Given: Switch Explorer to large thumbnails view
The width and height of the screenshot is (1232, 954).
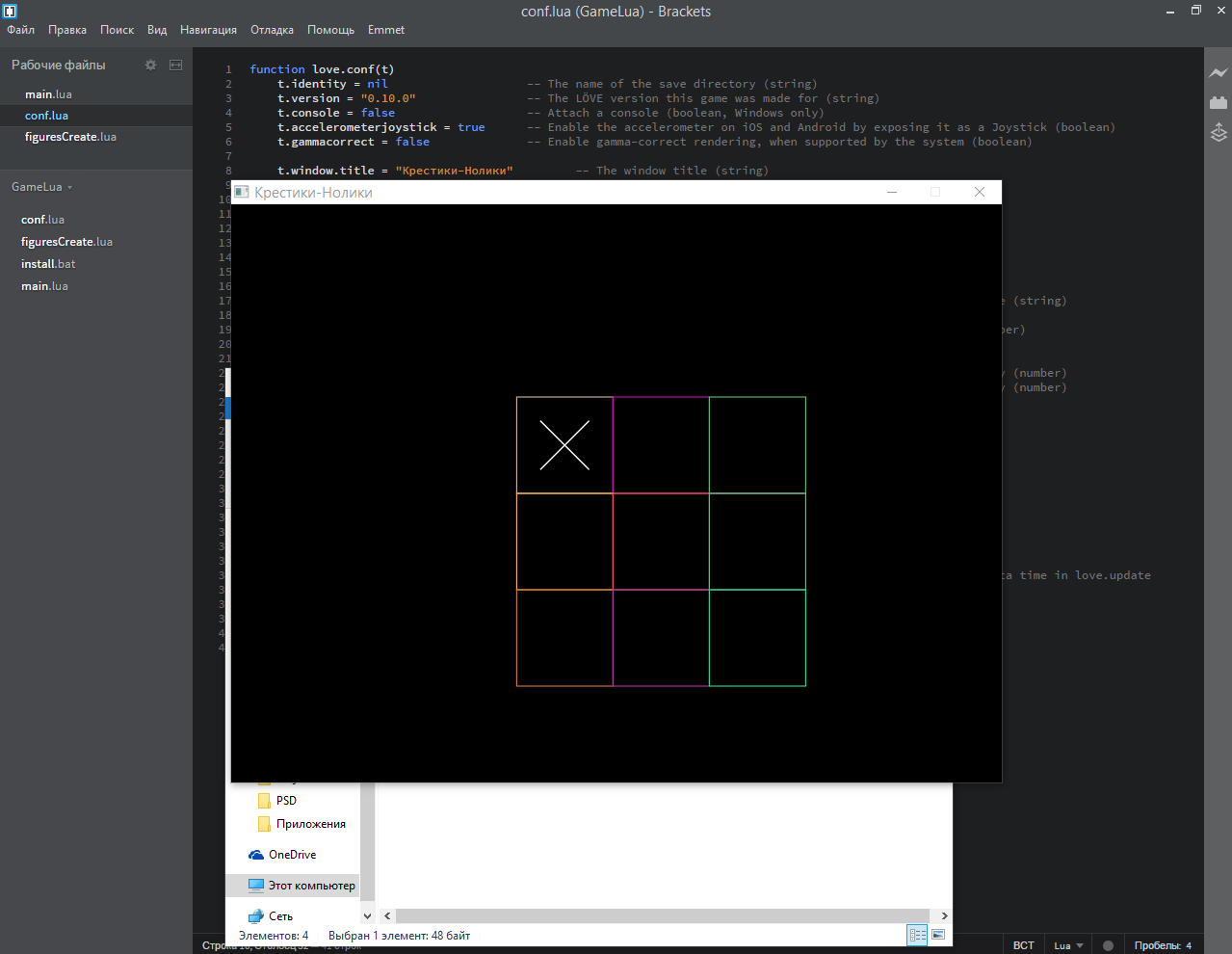Looking at the screenshot, I should (x=938, y=935).
